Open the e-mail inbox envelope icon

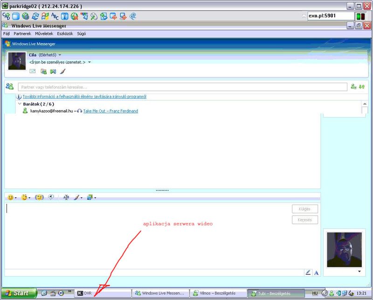coord(33,71)
